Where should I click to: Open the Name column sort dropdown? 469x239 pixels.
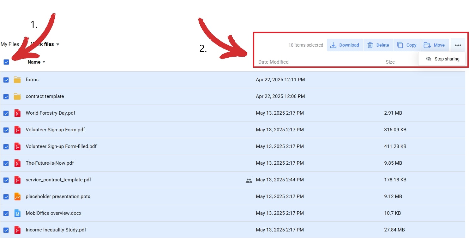[x=44, y=62]
